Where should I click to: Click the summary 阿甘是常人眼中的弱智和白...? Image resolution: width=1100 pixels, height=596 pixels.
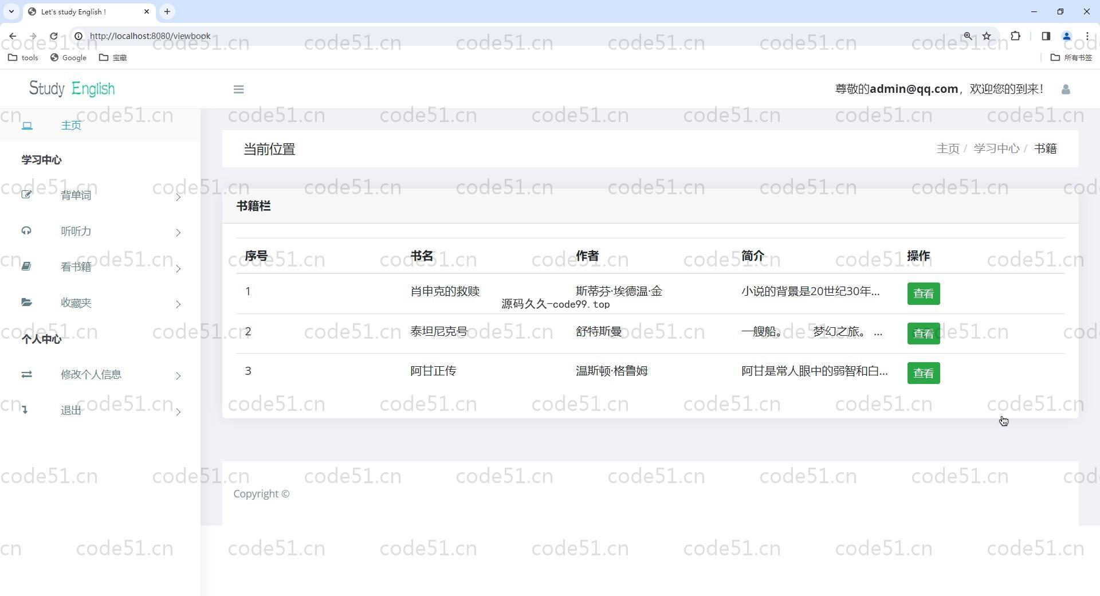(814, 371)
